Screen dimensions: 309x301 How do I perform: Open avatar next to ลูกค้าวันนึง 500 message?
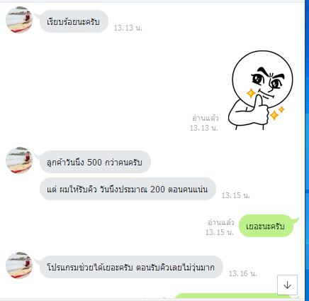19,160
